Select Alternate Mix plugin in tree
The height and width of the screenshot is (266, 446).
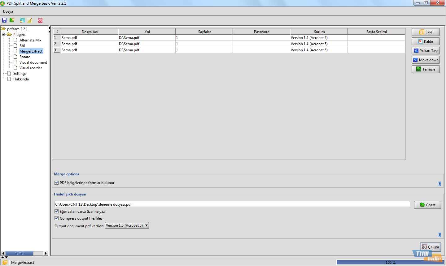pos(30,40)
